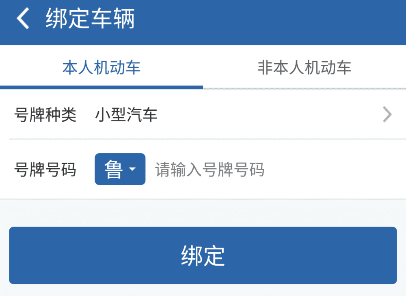Click the divider line below the tabs
The image size is (406, 296).
304,88
